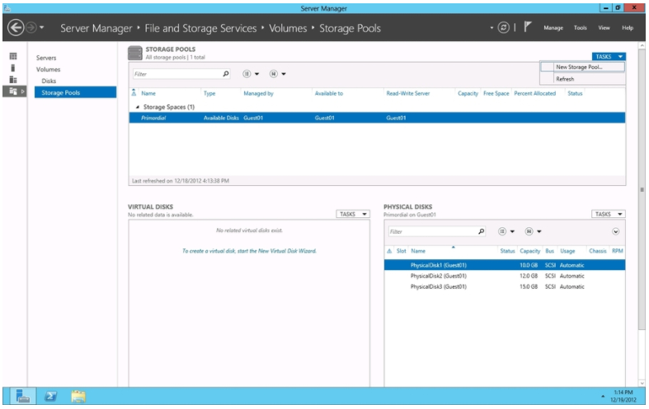Click the refresh icon in header
The image size is (649, 409).
point(503,28)
